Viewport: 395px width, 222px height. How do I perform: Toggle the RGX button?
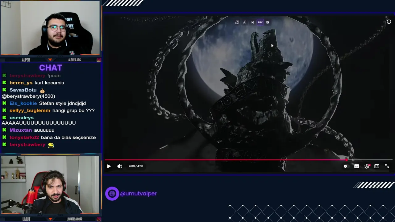260,22
